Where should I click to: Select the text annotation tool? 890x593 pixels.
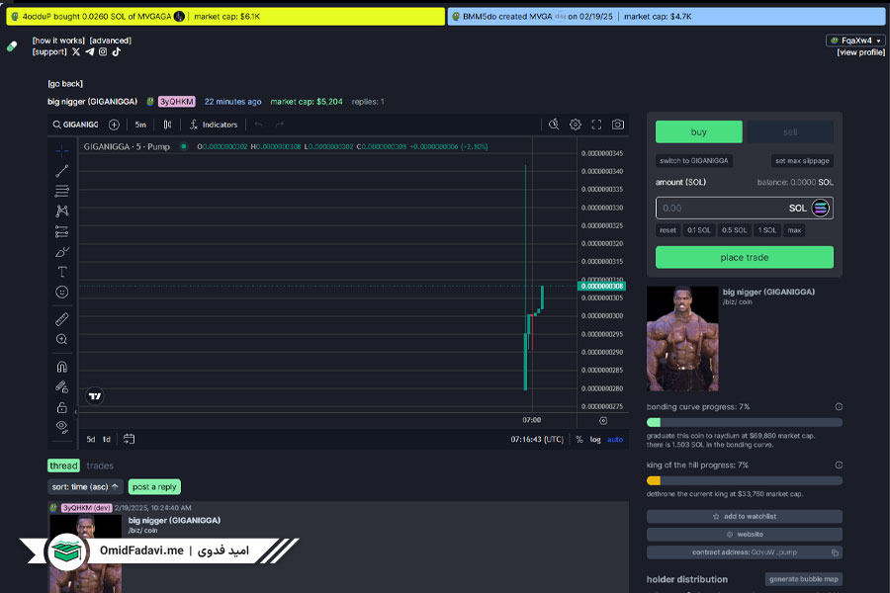coord(62,272)
